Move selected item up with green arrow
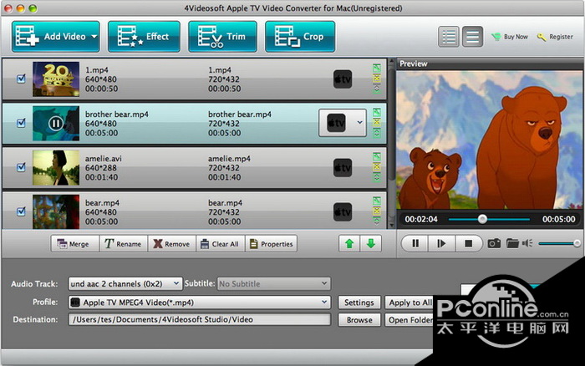 coord(348,244)
